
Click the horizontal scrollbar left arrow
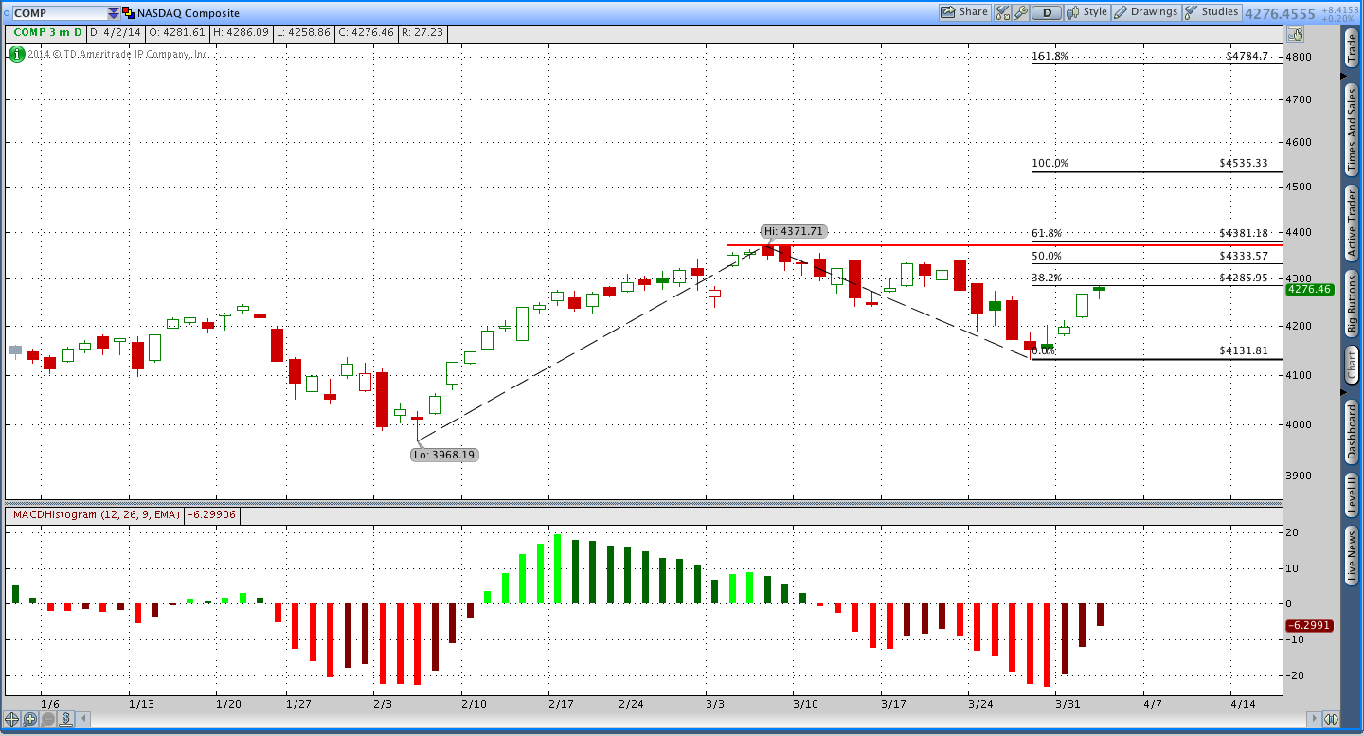[x=84, y=719]
